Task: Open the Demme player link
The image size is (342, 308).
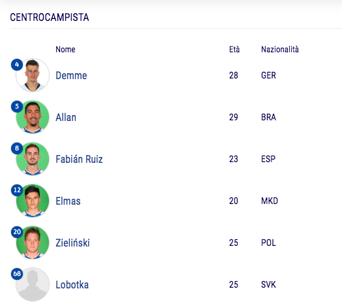Action: [71, 75]
